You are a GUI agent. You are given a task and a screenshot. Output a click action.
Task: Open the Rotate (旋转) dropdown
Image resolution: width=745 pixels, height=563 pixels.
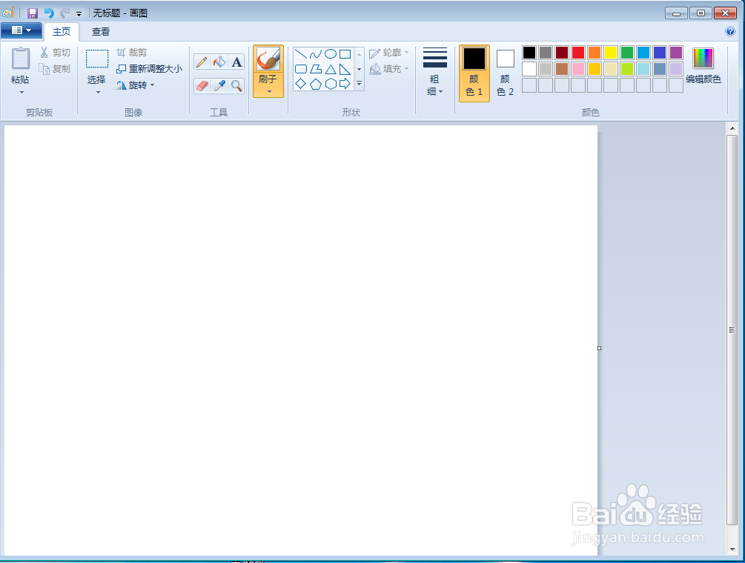click(136, 85)
